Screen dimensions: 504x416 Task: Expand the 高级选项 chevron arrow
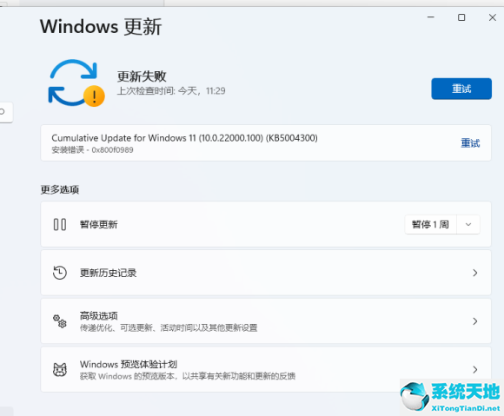[x=475, y=321]
